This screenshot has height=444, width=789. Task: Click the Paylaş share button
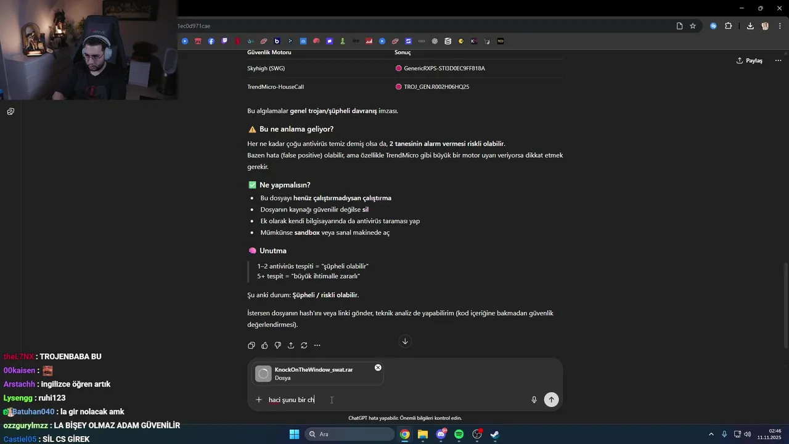pyautogui.click(x=750, y=60)
